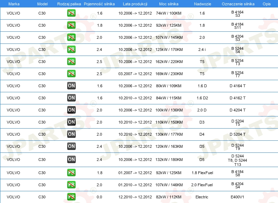Click the Model column header

[x=42, y=4]
